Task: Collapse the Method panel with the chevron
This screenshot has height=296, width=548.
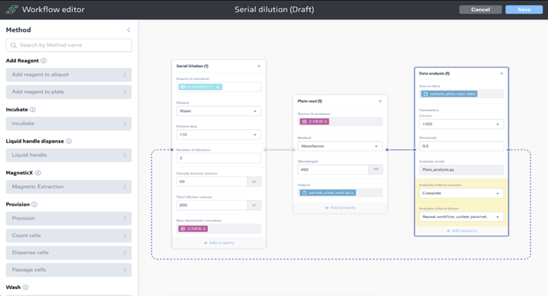Action: 129,30
